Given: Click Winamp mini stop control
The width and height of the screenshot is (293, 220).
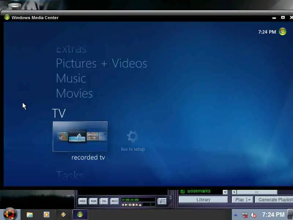Looking at the screenshot, I should (x=133, y=205).
